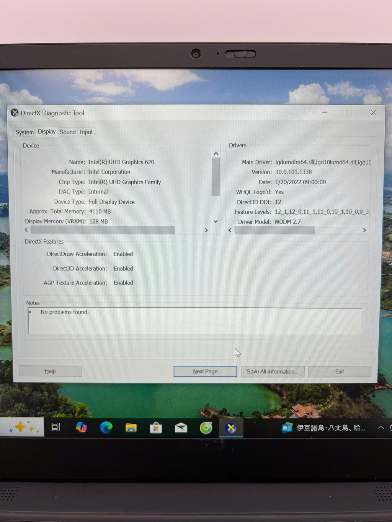Click the Help button
Image resolution: width=392 pixels, height=522 pixels.
click(x=50, y=371)
